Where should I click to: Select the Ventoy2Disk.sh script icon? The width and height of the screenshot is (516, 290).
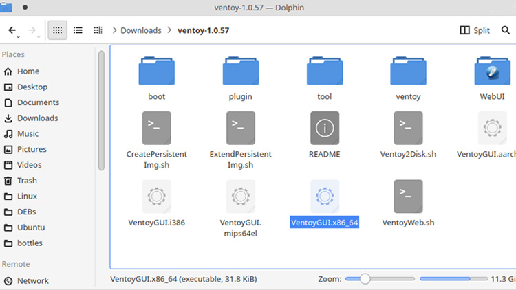(x=408, y=128)
